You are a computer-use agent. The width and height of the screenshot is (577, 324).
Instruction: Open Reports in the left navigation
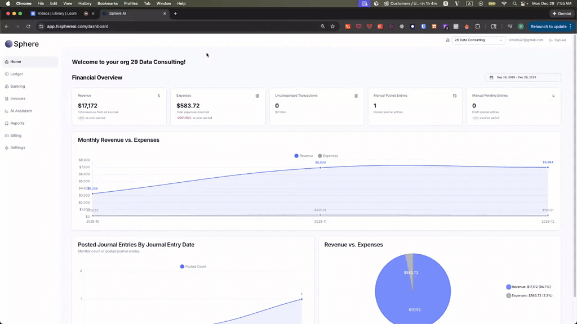coord(17,123)
